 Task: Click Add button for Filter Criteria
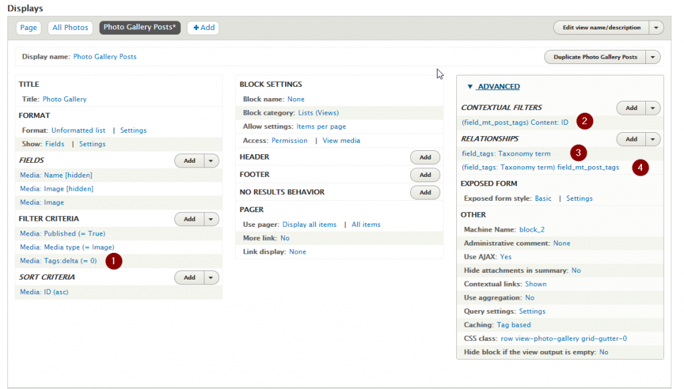coord(190,219)
